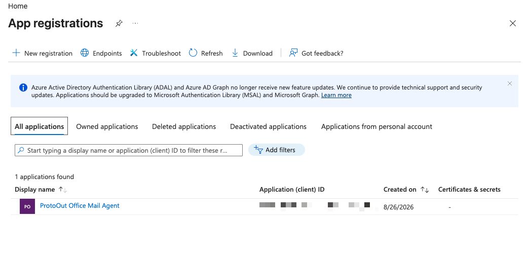This screenshot has width=528, height=265.
Task: Follow the Learn more link
Action: [336, 95]
